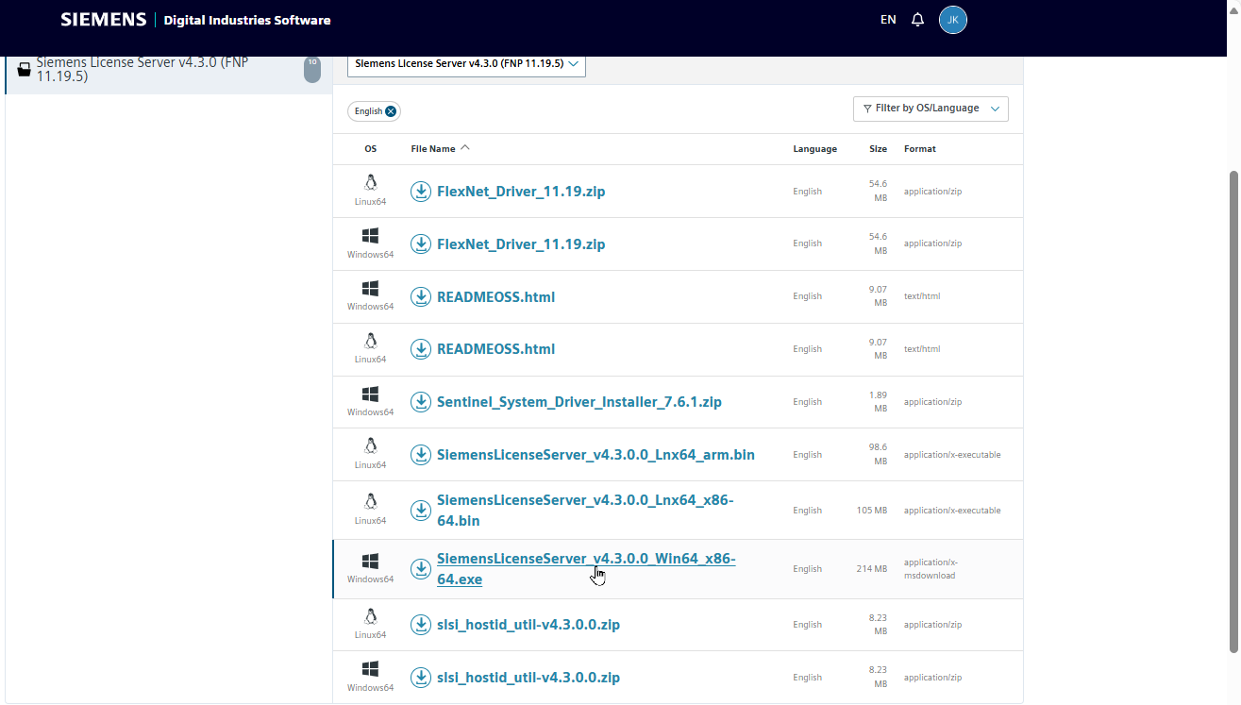Click the 1.89 MB size value
The image size is (1241, 705).
pyautogui.click(x=878, y=402)
